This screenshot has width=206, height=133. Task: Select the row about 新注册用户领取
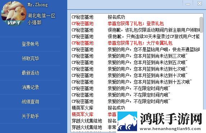click(x=135, y=30)
